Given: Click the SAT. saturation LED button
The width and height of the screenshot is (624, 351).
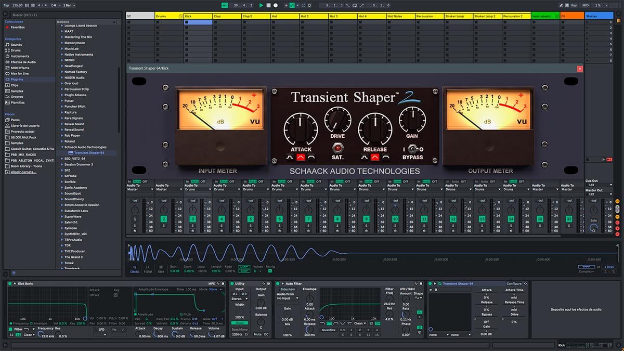Looking at the screenshot, I should 337,149.
